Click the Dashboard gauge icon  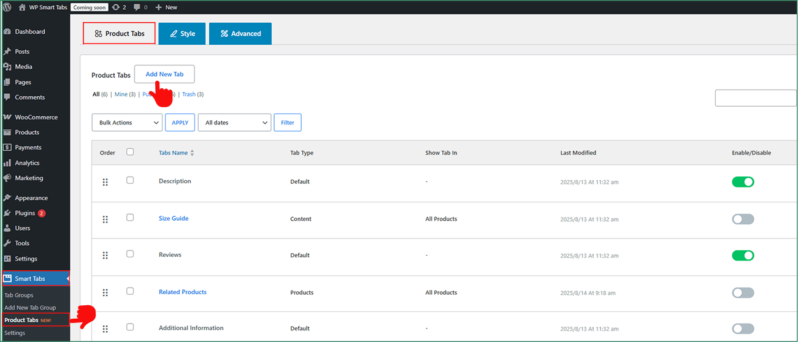(7, 31)
